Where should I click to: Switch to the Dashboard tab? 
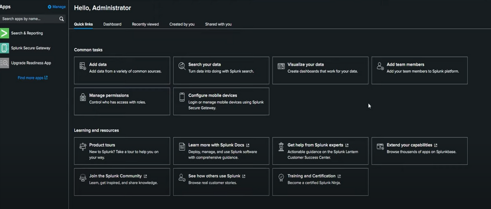tap(112, 24)
